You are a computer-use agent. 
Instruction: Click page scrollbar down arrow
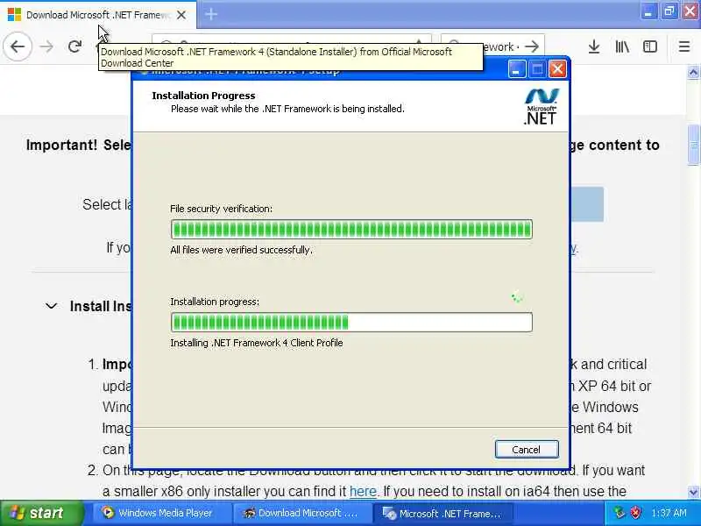click(x=693, y=492)
